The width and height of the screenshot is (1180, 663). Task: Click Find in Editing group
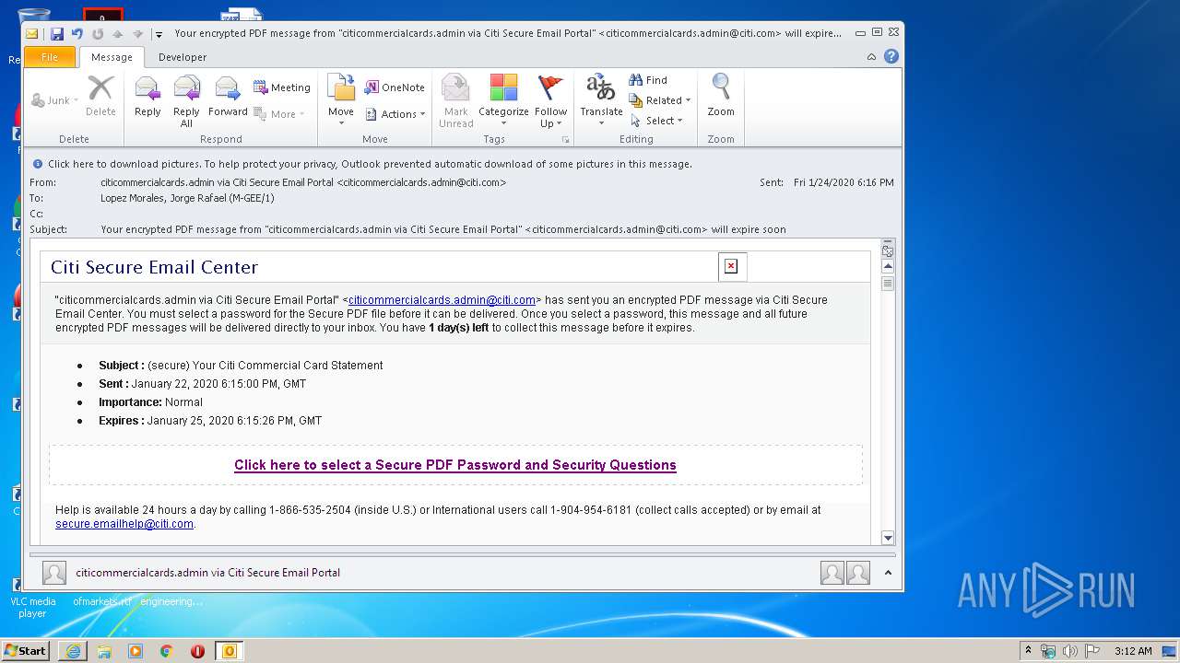click(x=648, y=80)
